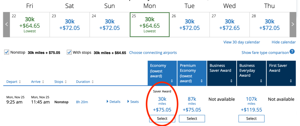
Task: Expand the Seats disclosure triangle
Action: [x=129, y=101]
